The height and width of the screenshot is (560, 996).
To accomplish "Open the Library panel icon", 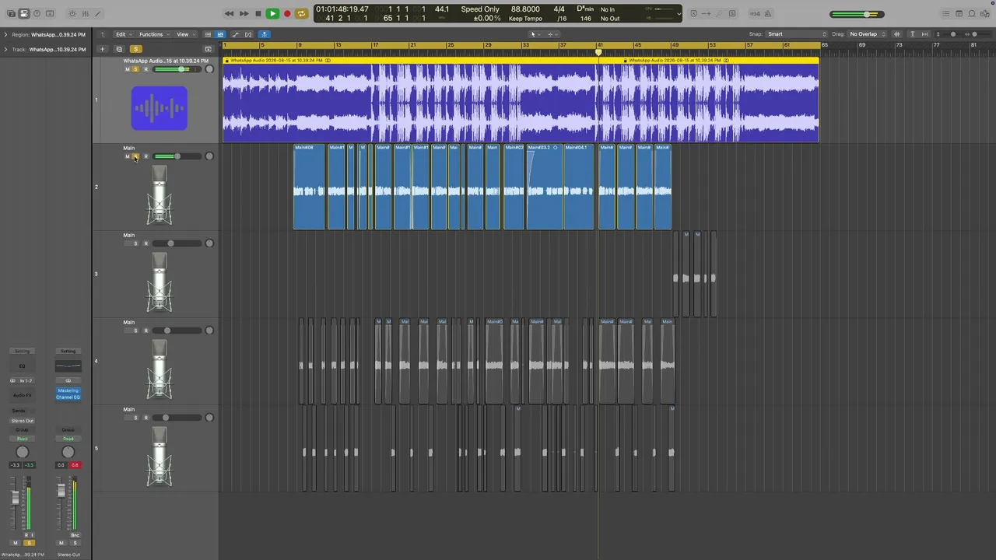I will click(x=10, y=13).
